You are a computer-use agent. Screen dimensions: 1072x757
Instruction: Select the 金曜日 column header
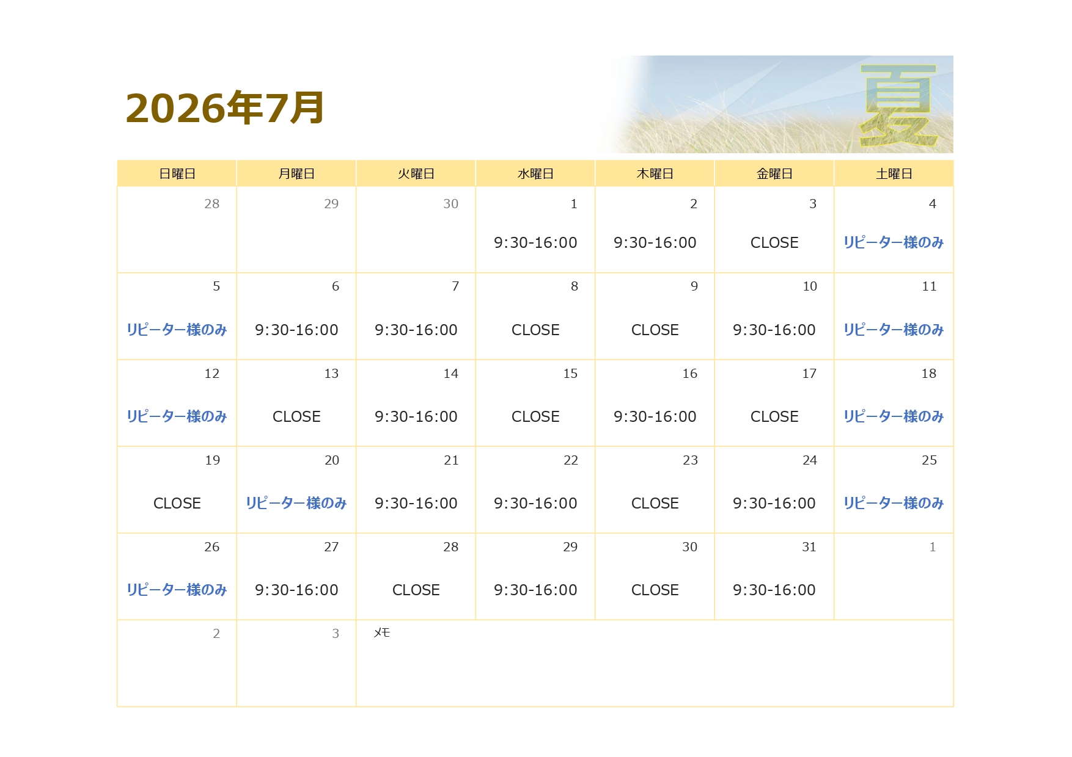coord(774,174)
